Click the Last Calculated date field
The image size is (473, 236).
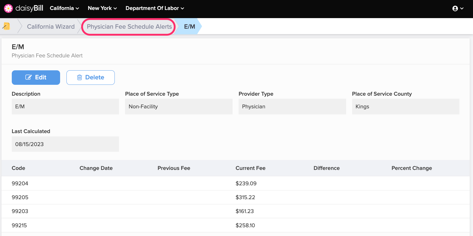[65, 144]
